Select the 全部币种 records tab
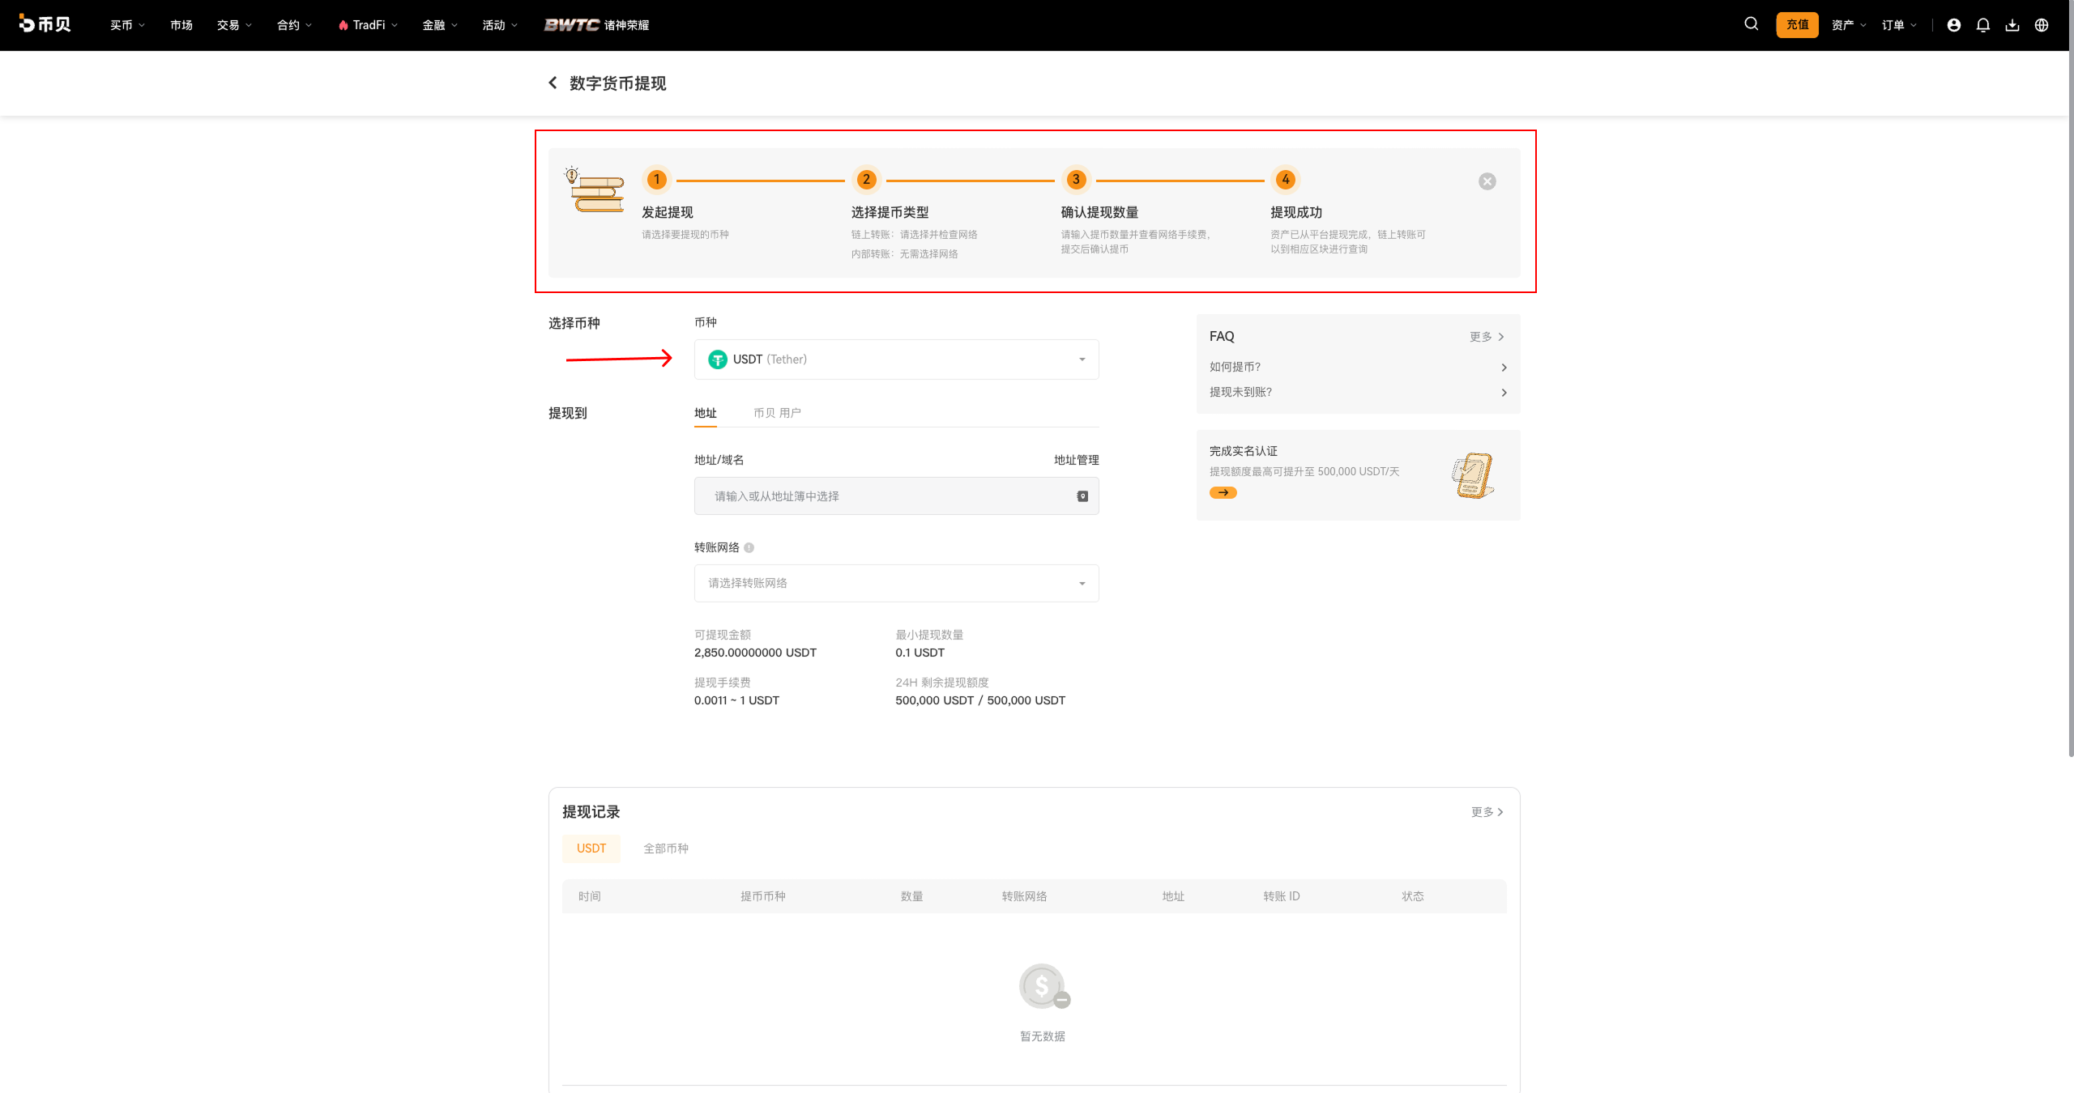 665,848
